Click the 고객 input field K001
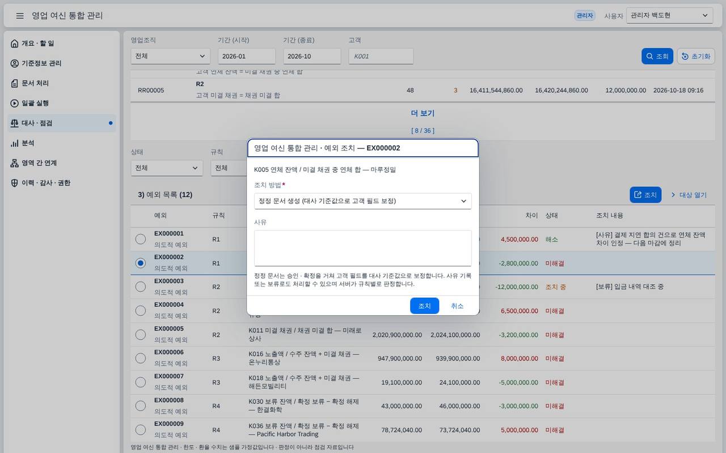 381,56
